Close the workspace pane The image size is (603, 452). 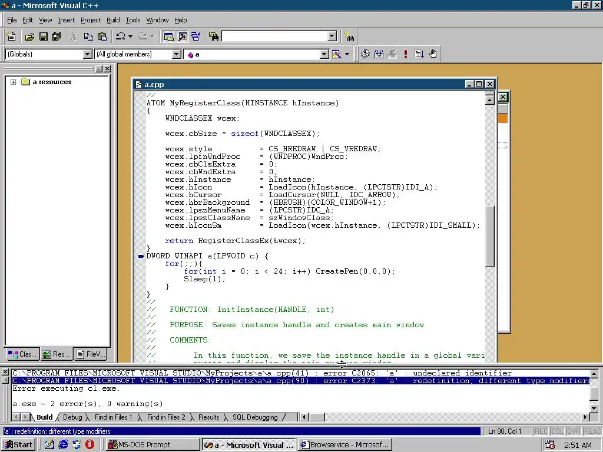pos(107,69)
